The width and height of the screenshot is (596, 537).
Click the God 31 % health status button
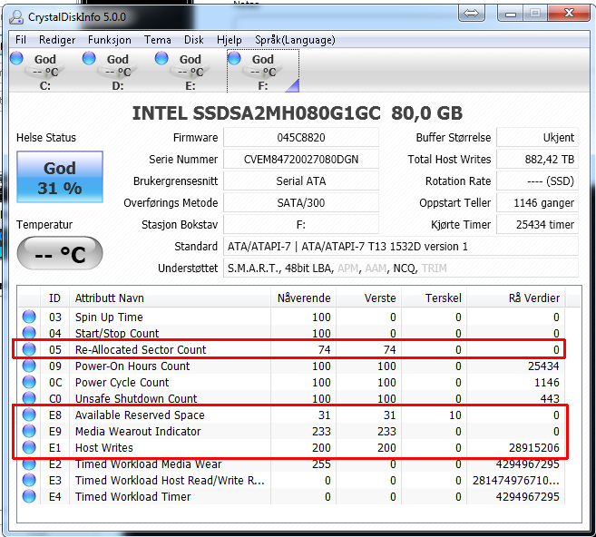point(60,177)
